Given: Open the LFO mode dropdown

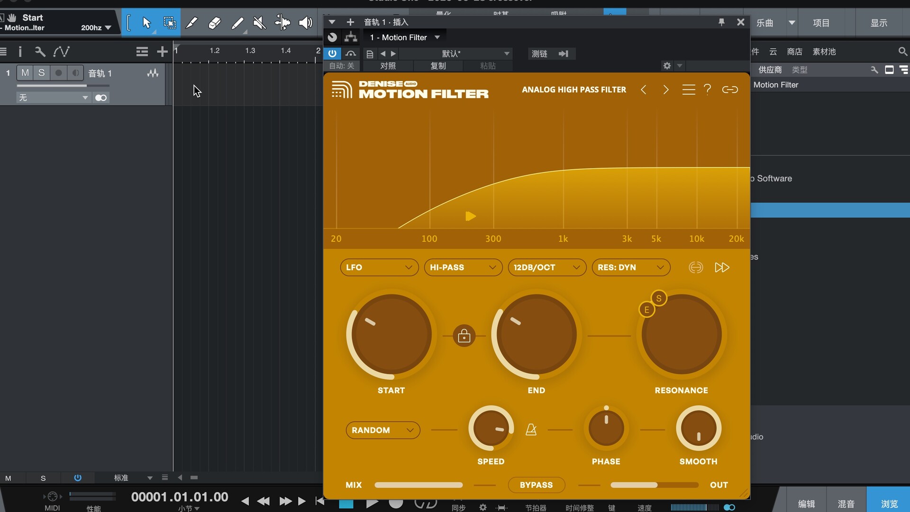Looking at the screenshot, I should [379, 267].
